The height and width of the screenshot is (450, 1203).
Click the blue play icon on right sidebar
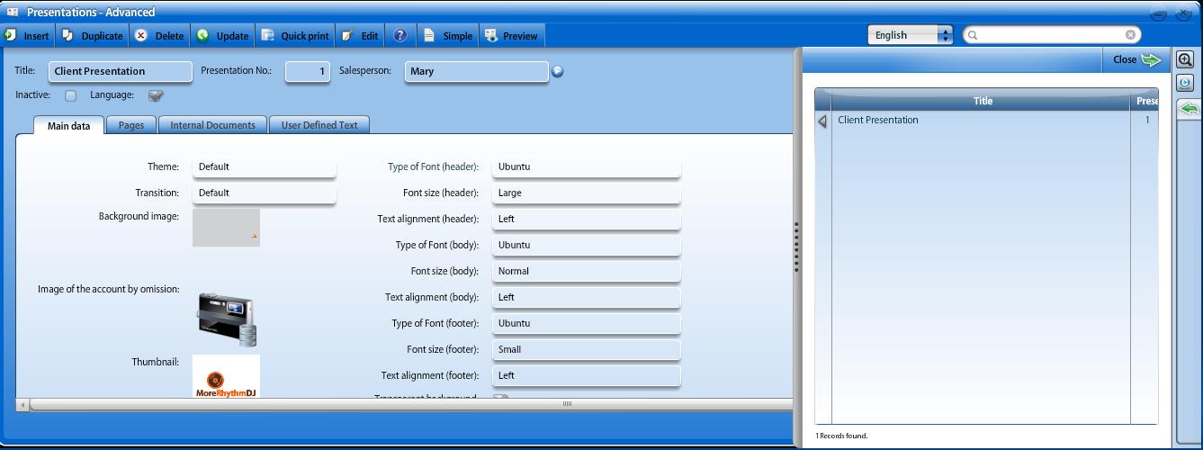click(x=1185, y=83)
